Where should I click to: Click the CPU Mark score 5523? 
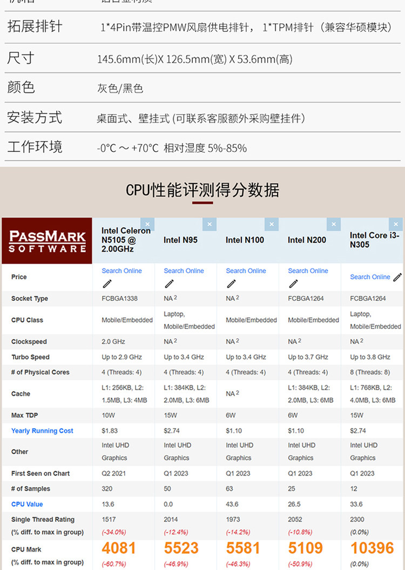point(181,548)
